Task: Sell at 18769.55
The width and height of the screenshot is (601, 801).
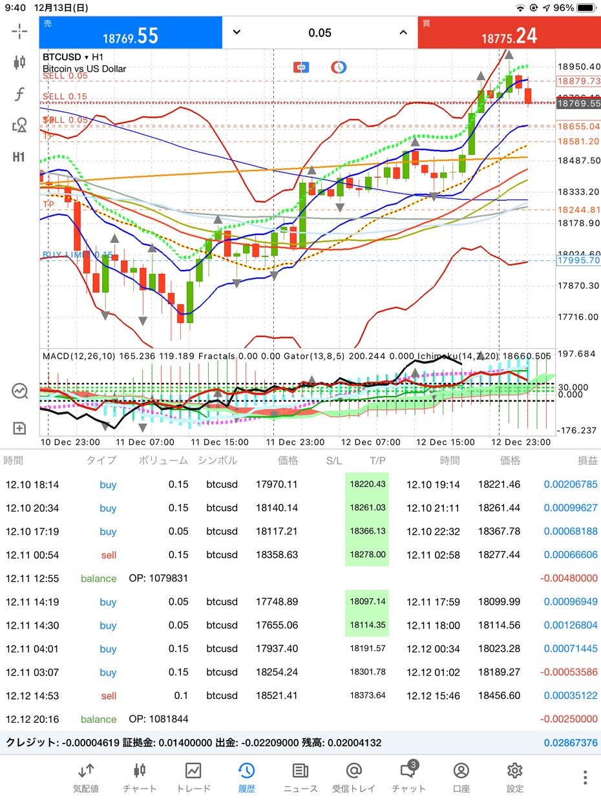Action: pos(131,33)
